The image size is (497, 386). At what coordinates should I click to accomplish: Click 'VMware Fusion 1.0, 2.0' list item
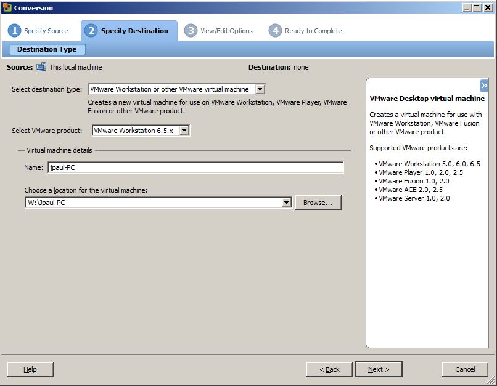(x=414, y=181)
